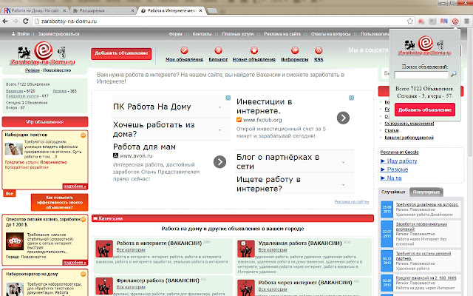Click the Vip объявления red button
Viewport: 473px width, 296px height.
pyautogui.click(x=45, y=121)
